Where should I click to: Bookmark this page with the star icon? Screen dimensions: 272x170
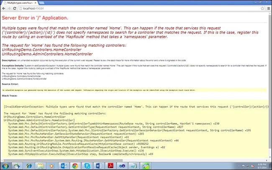(x=262, y=8)
